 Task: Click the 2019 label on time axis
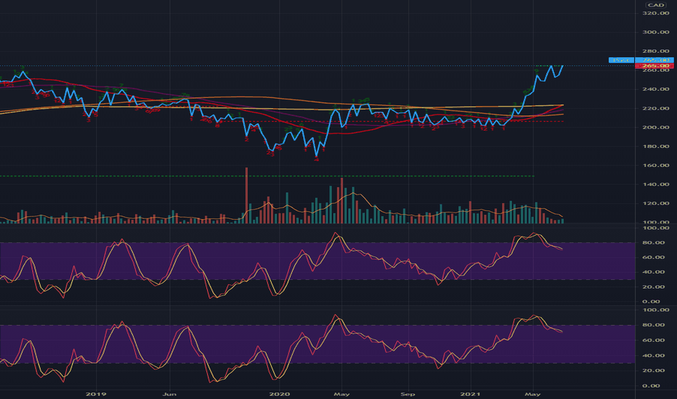96,394
